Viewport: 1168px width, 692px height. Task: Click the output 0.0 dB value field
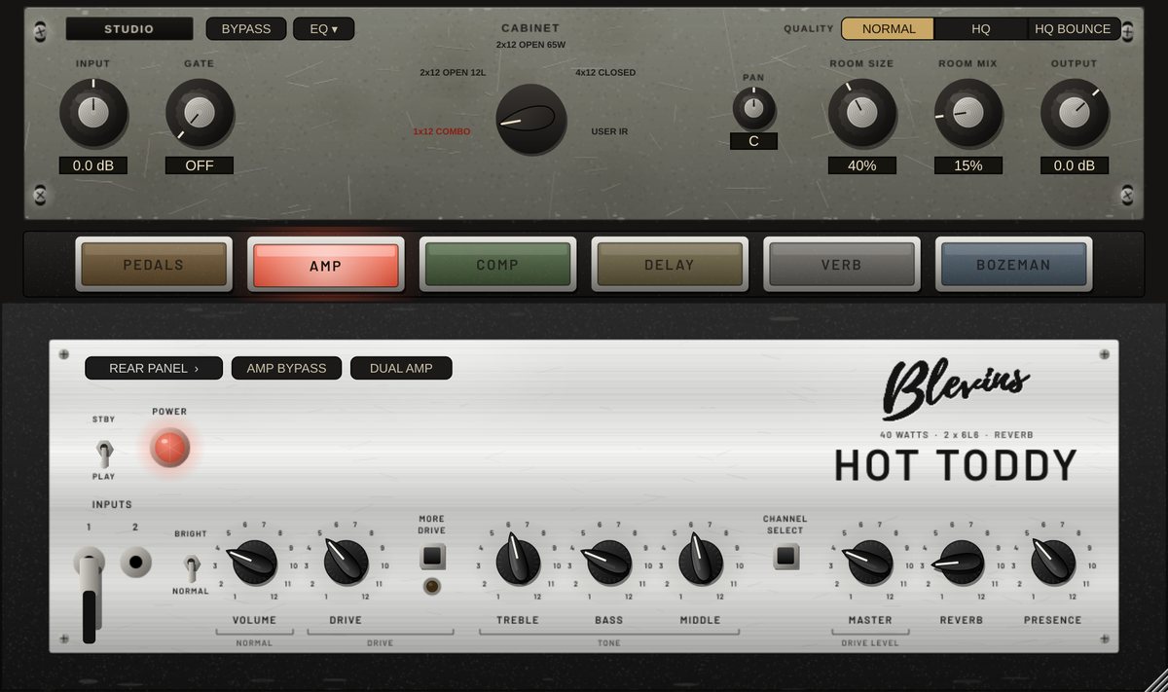point(1075,165)
